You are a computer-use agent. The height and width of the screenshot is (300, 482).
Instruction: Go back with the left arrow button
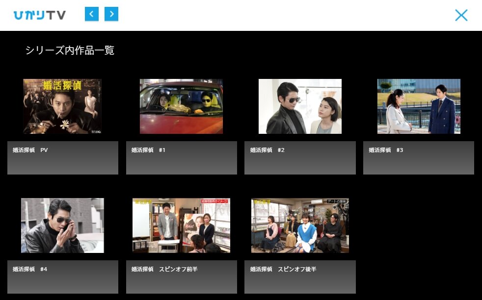(92, 14)
